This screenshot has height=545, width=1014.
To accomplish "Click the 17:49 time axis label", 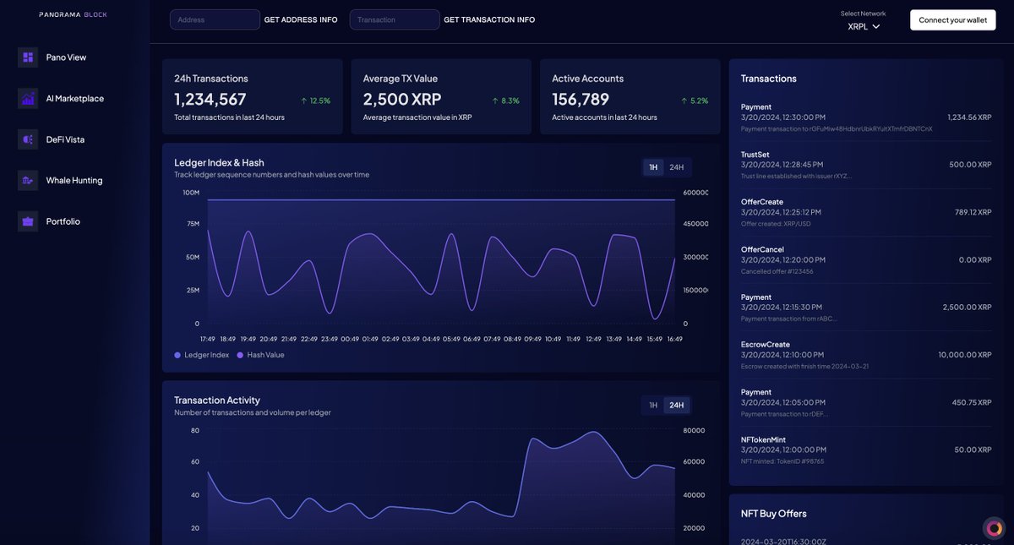I will 207,339.
